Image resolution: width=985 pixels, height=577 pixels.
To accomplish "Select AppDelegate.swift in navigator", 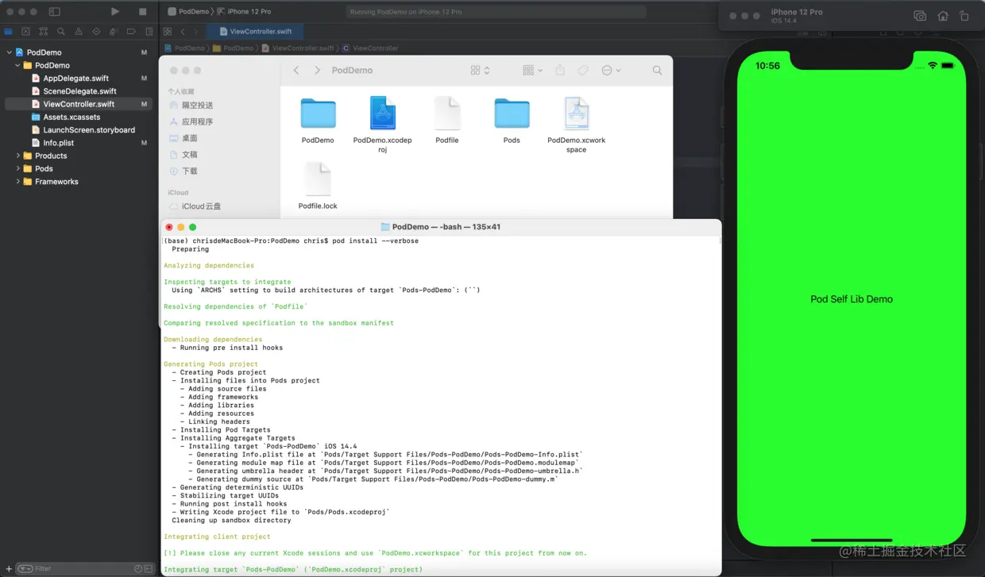I will pyautogui.click(x=76, y=79).
